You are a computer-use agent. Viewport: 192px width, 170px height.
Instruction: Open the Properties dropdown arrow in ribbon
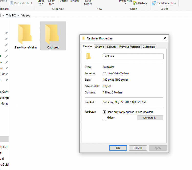click(x=125, y=4)
